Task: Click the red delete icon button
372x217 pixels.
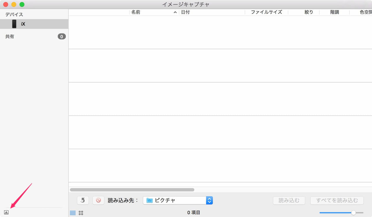Action: [x=98, y=200]
